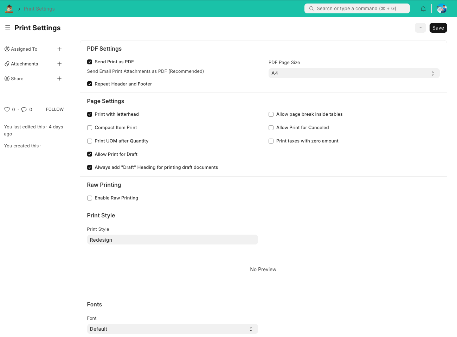Screen dimensions: 457x337
Task: Uncheck Send Print as PDF
Action: (90, 62)
